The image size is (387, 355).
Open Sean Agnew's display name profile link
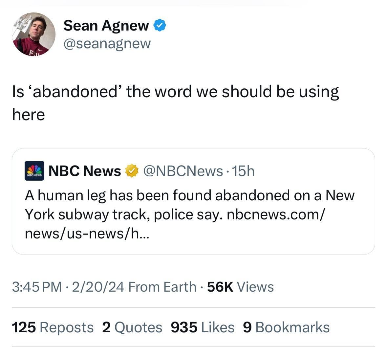pyautogui.click(x=106, y=26)
